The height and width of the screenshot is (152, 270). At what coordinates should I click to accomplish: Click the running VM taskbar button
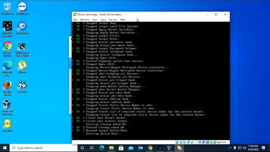coord(179,148)
